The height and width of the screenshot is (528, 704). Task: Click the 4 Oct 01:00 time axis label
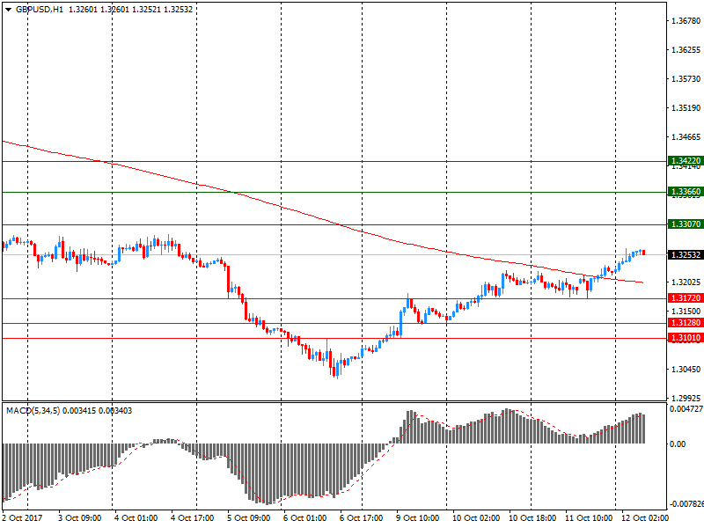point(136,517)
